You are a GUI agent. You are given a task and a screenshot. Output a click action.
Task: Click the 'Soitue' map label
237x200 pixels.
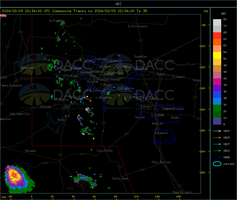click(140, 117)
